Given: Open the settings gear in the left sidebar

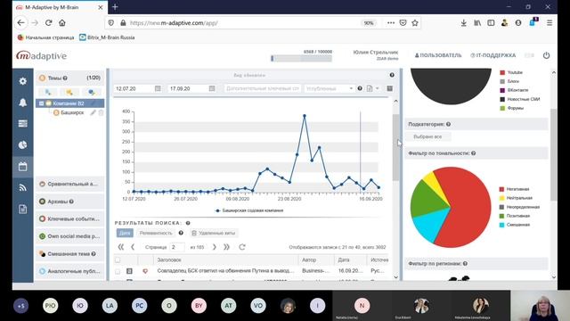Looking at the screenshot, I should click(22, 81).
